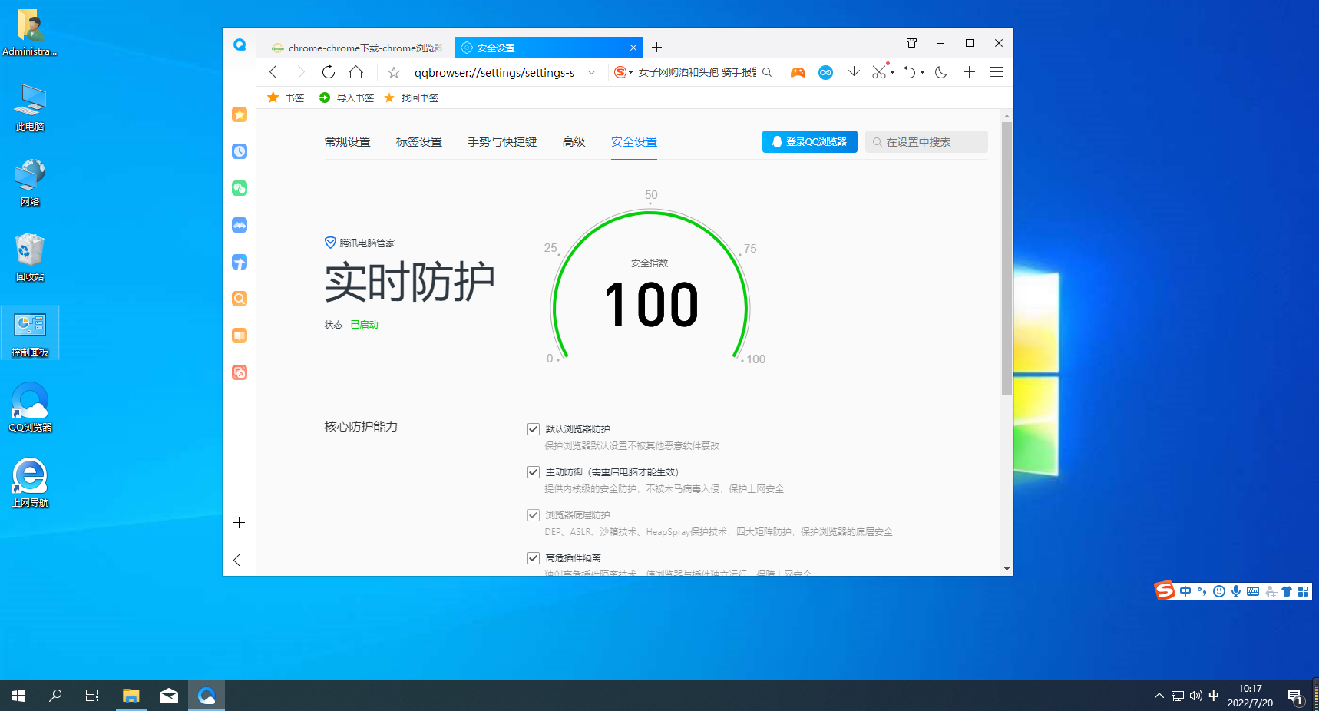Image resolution: width=1319 pixels, height=711 pixels.
Task: Open the blue cloud-wave sidebar icon
Action: [x=240, y=225]
